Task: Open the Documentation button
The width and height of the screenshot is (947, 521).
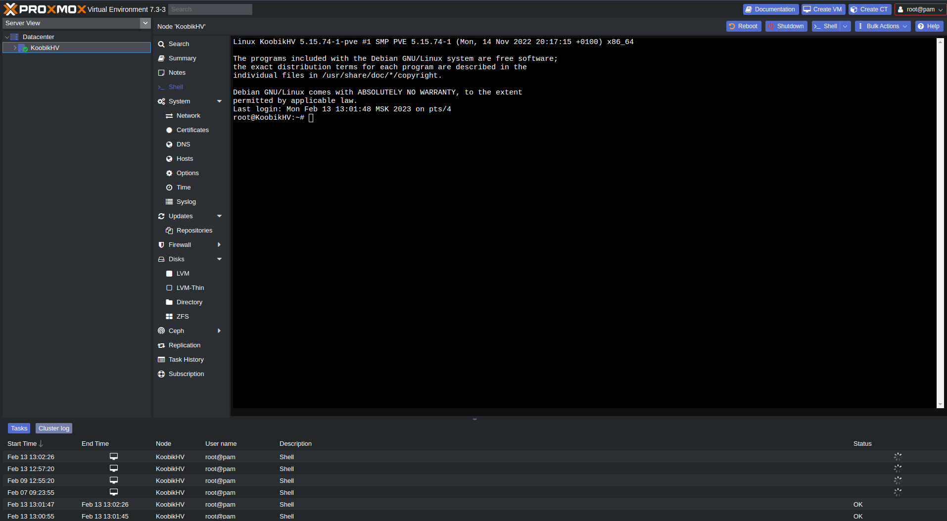Action: pos(770,9)
